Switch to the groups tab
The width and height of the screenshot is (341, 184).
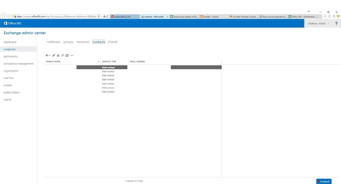pyautogui.click(x=68, y=42)
